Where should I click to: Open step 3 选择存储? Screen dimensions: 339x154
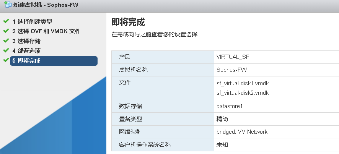click(26, 41)
